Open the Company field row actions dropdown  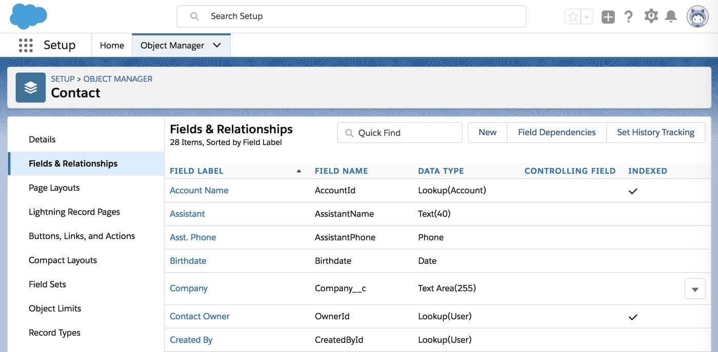(x=695, y=289)
